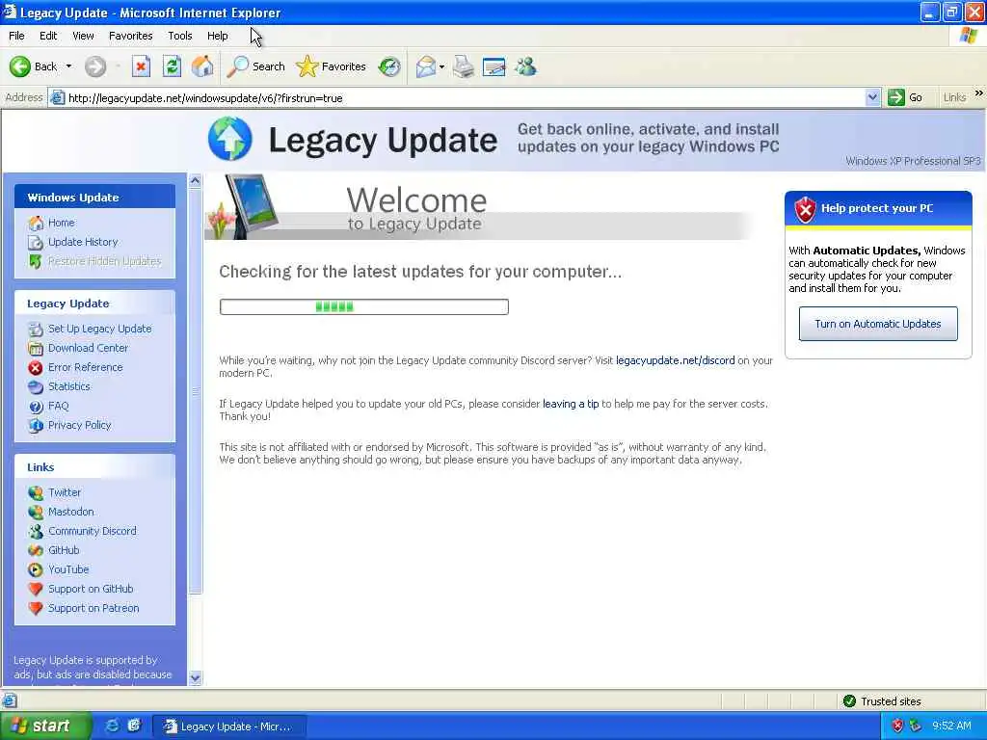Click the Twitter link icon
The height and width of the screenshot is (740, 987).
point(36,492)
